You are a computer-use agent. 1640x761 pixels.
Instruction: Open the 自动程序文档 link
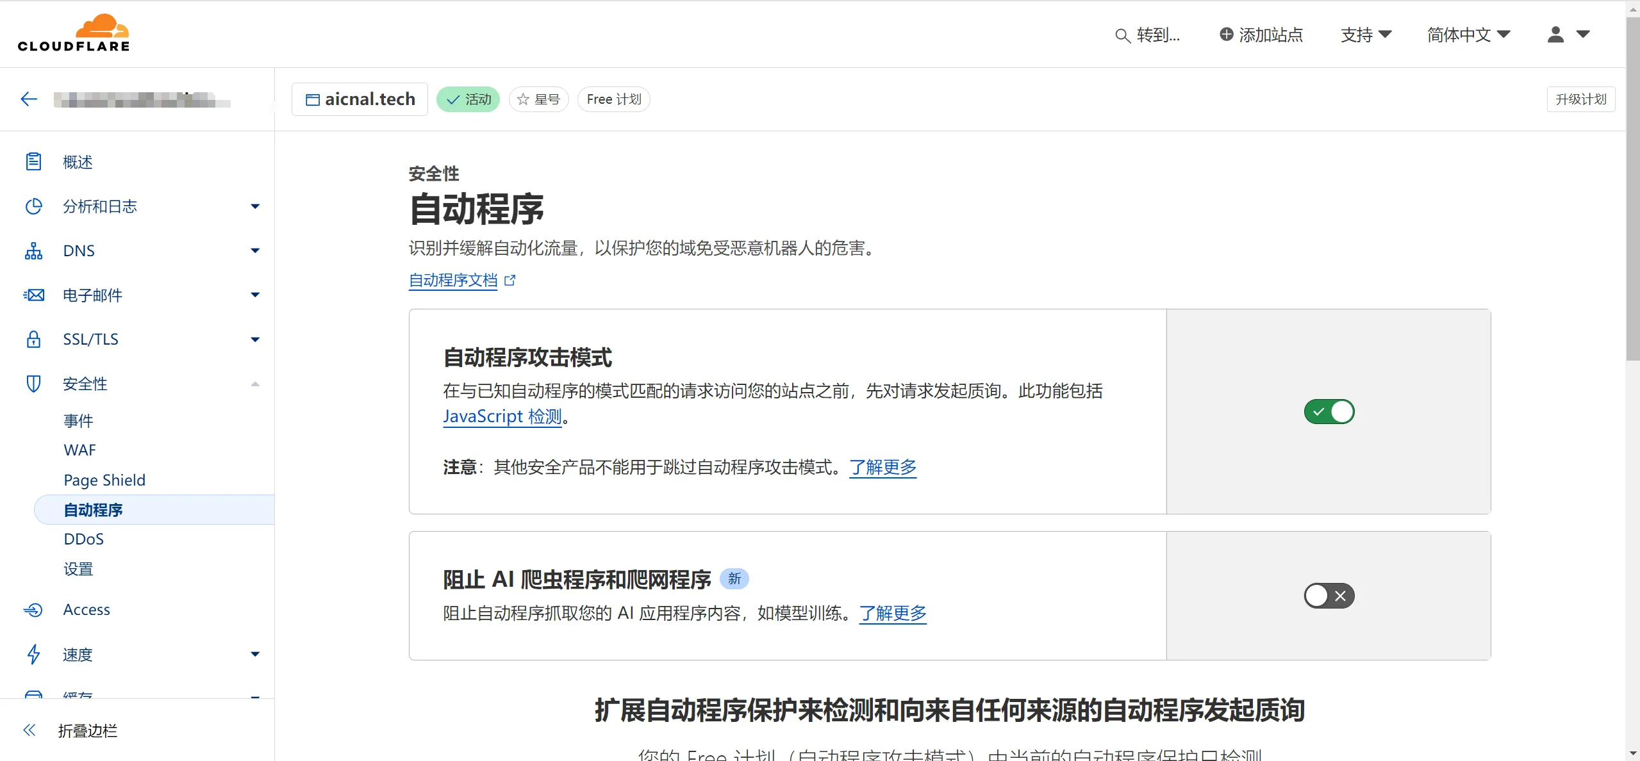point(453,281)
